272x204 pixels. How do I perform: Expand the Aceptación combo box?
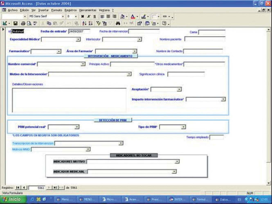(179, 89)
